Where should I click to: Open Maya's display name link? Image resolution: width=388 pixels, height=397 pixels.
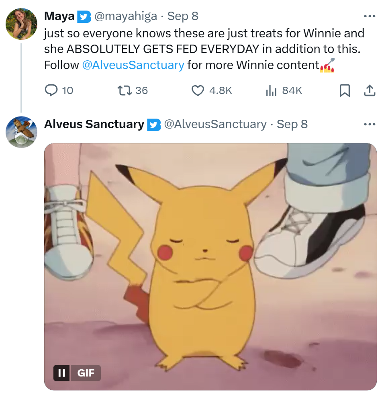click(59, 16)
